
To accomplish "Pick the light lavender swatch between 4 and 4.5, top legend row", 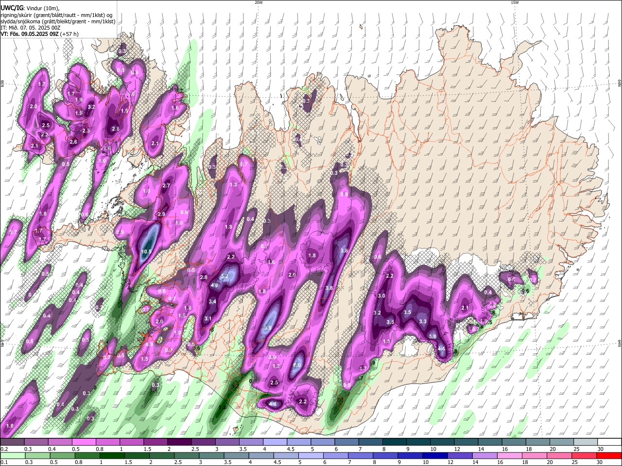I will (275, 442).
